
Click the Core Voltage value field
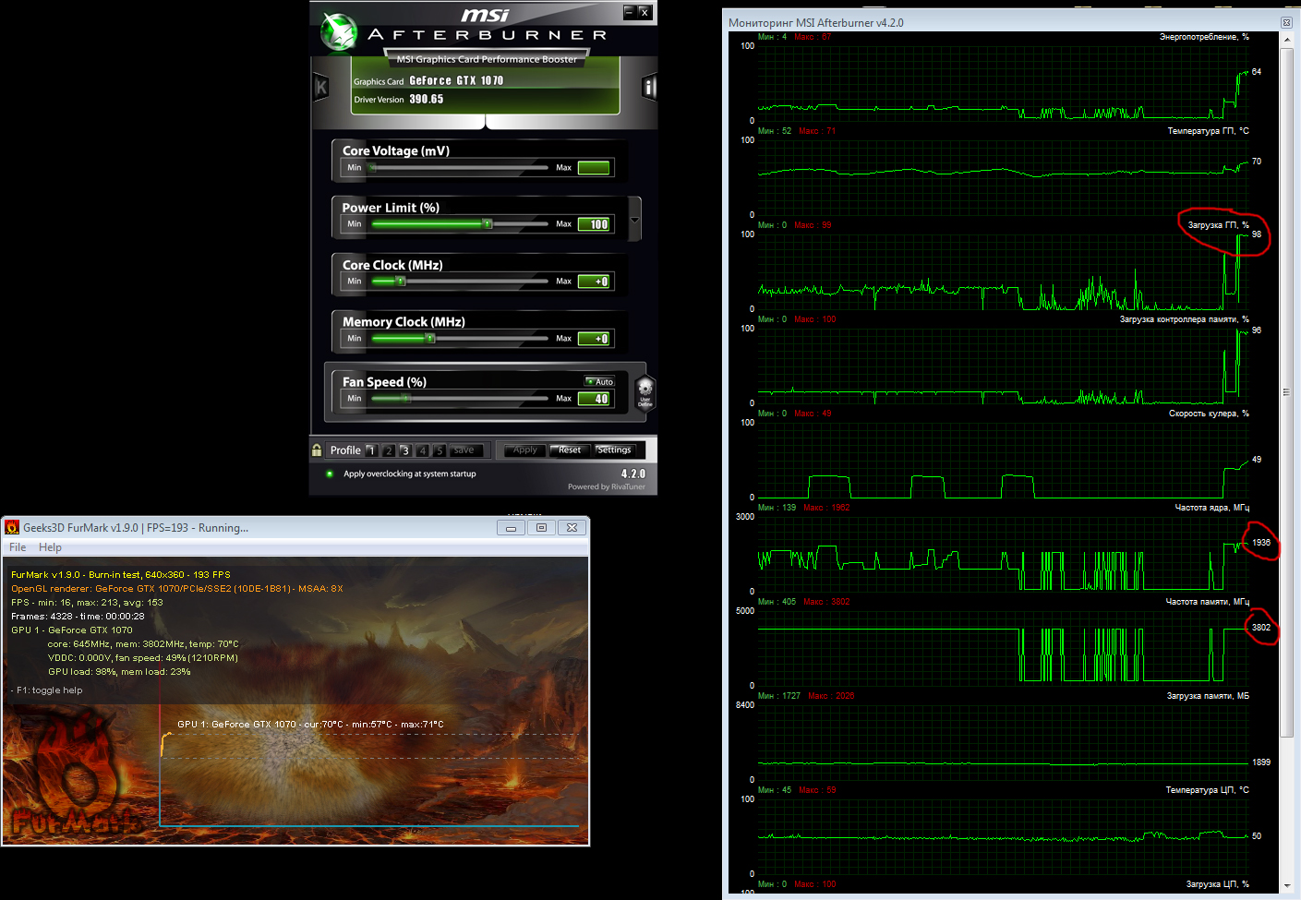click(x=594, y=168)
